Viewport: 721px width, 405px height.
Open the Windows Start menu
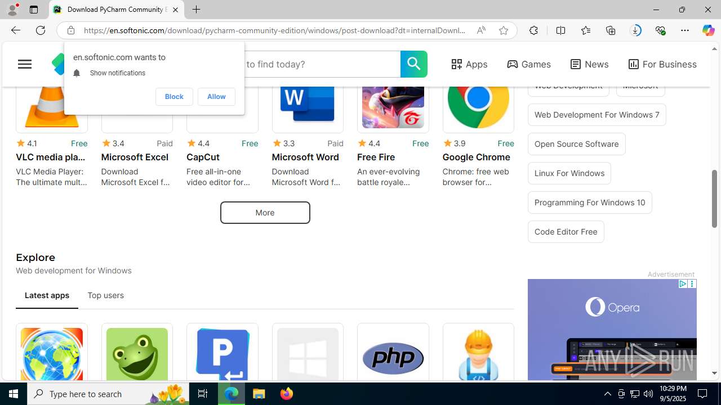coord(14,394)
